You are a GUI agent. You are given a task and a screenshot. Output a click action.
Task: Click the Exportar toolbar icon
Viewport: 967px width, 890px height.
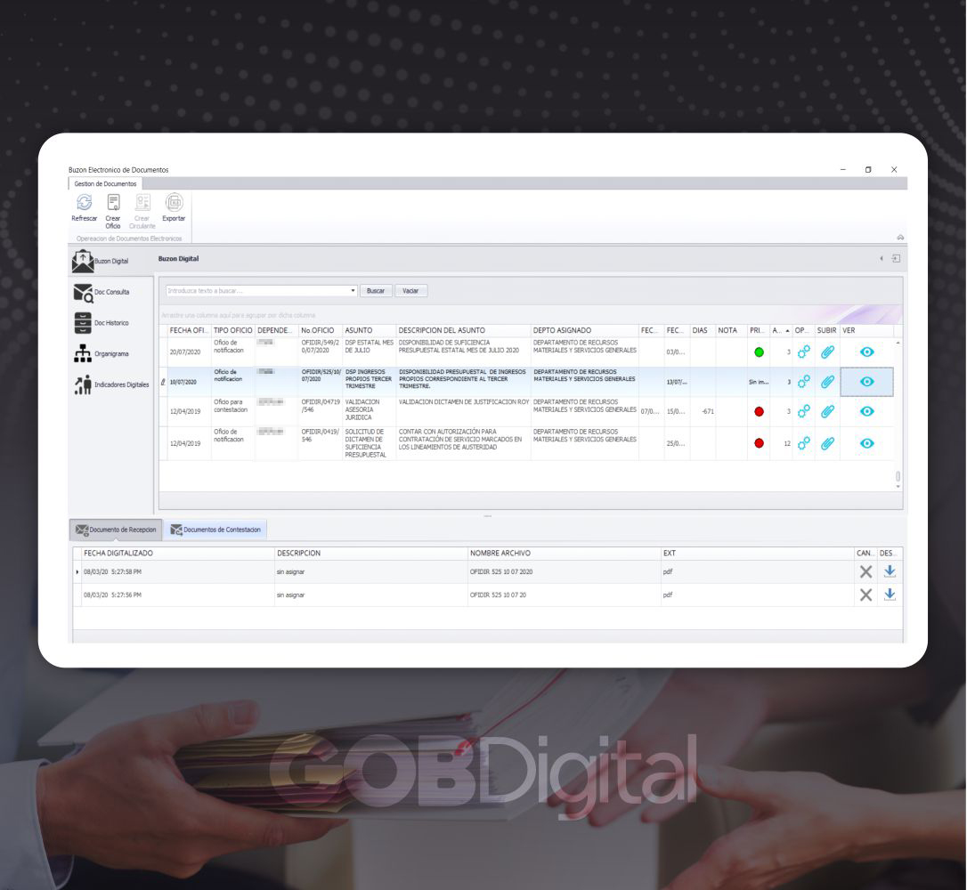pos(174,204)
